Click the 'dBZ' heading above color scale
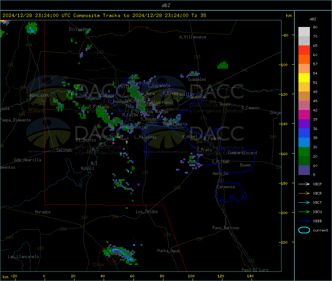Screen dimensions: 332x281 click(x=313, y=19)
